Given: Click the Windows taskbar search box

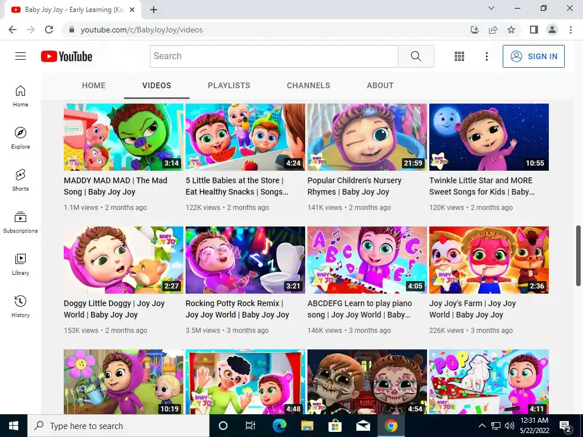Looking at the screenshot, I should coord(118,426).
